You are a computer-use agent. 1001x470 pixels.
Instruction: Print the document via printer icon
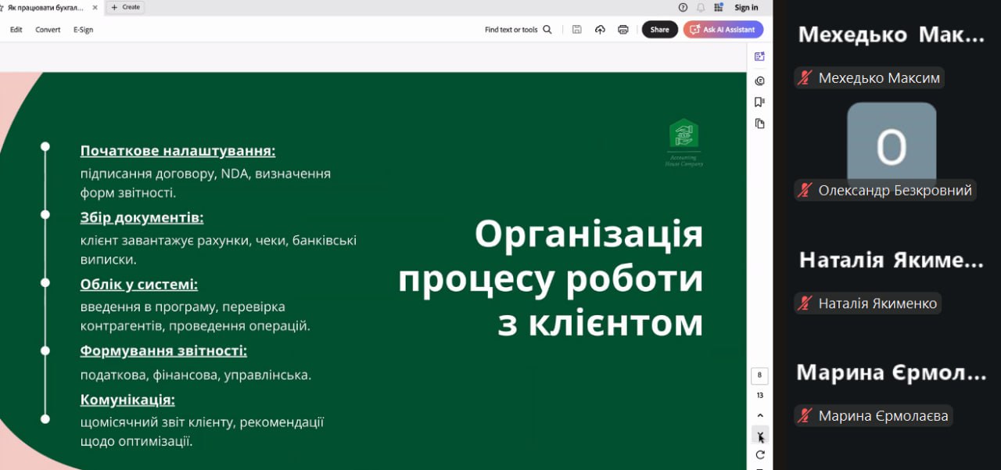pos(623,30)
